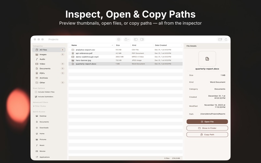The height and width of the screenshot is (163, 261).
Task: Toggle the right inspector panel icon
Action: tap(142, 39)
